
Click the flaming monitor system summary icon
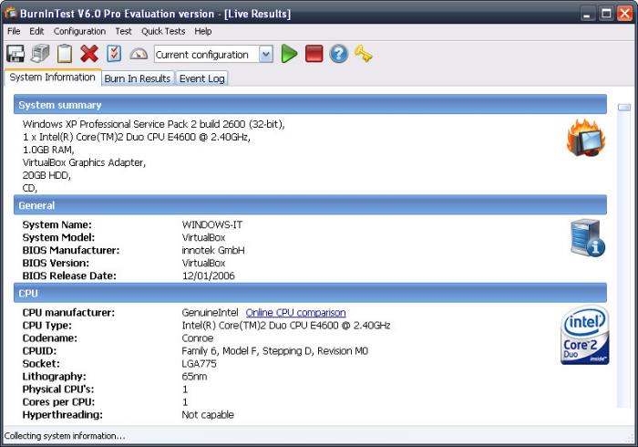[586, 138]
